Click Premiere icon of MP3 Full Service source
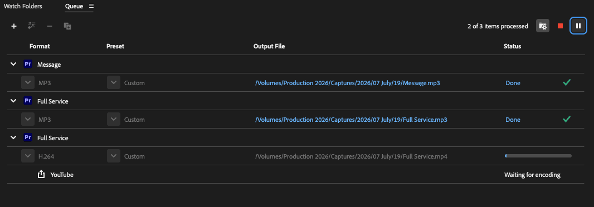Screen dimensions: 594x207 click(28, 101)
